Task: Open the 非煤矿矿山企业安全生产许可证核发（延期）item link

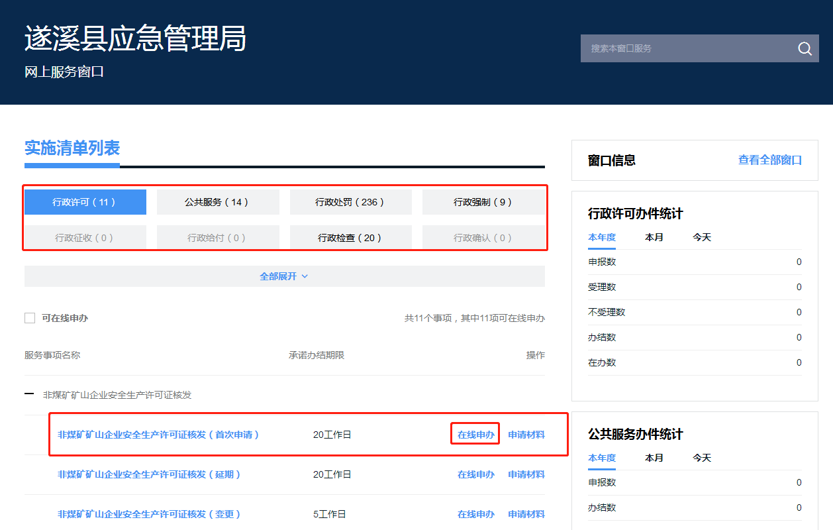Action: tap(149, 475)
